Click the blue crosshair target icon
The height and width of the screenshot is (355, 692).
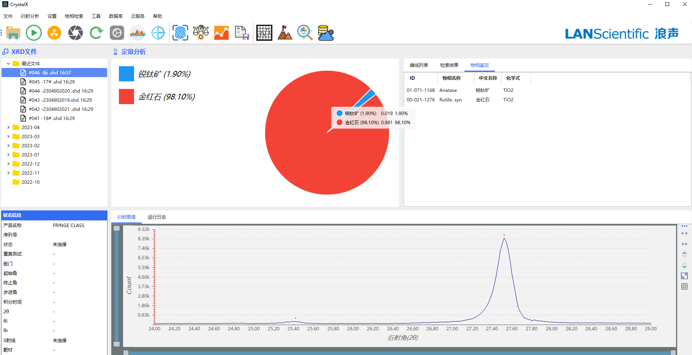pyautogui.click(x=158, y=33)
